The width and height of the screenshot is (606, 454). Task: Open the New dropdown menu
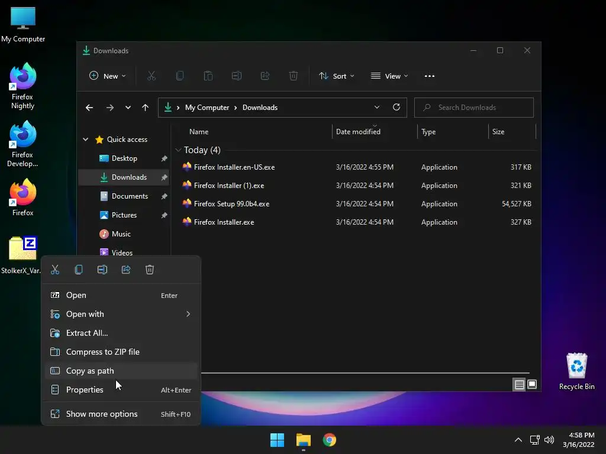click(x=108, y=76)
